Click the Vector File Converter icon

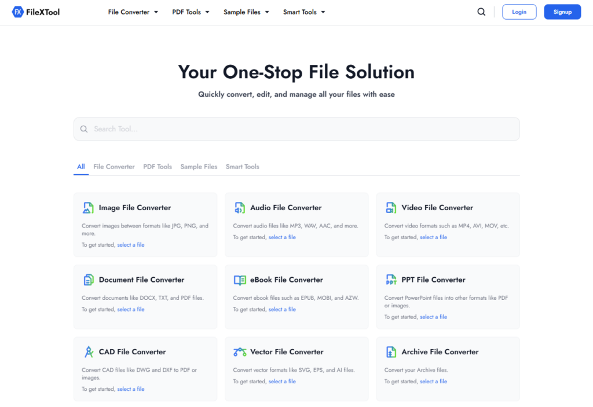point(240,351)
